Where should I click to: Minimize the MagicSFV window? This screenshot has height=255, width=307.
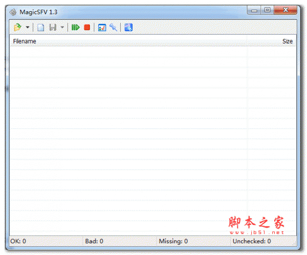click(254, 10)
